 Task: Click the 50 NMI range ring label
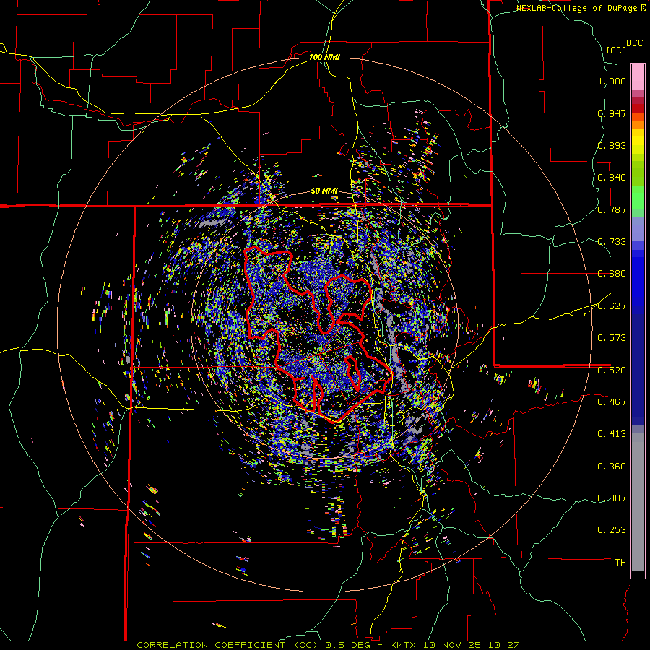pos(324,191)
